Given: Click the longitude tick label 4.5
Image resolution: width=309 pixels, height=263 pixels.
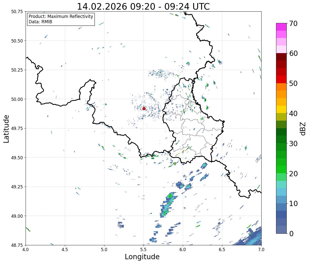Looking at the screenshot, I should point(65,250).
